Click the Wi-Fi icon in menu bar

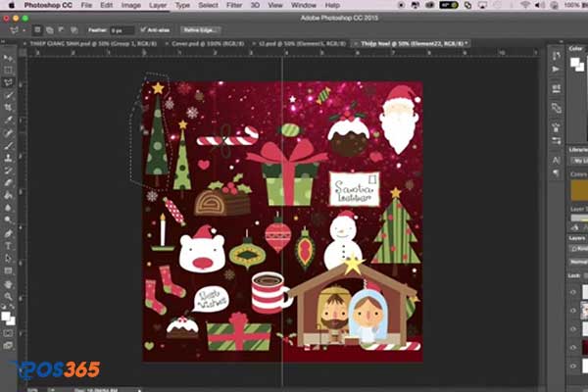click(525, 5)
